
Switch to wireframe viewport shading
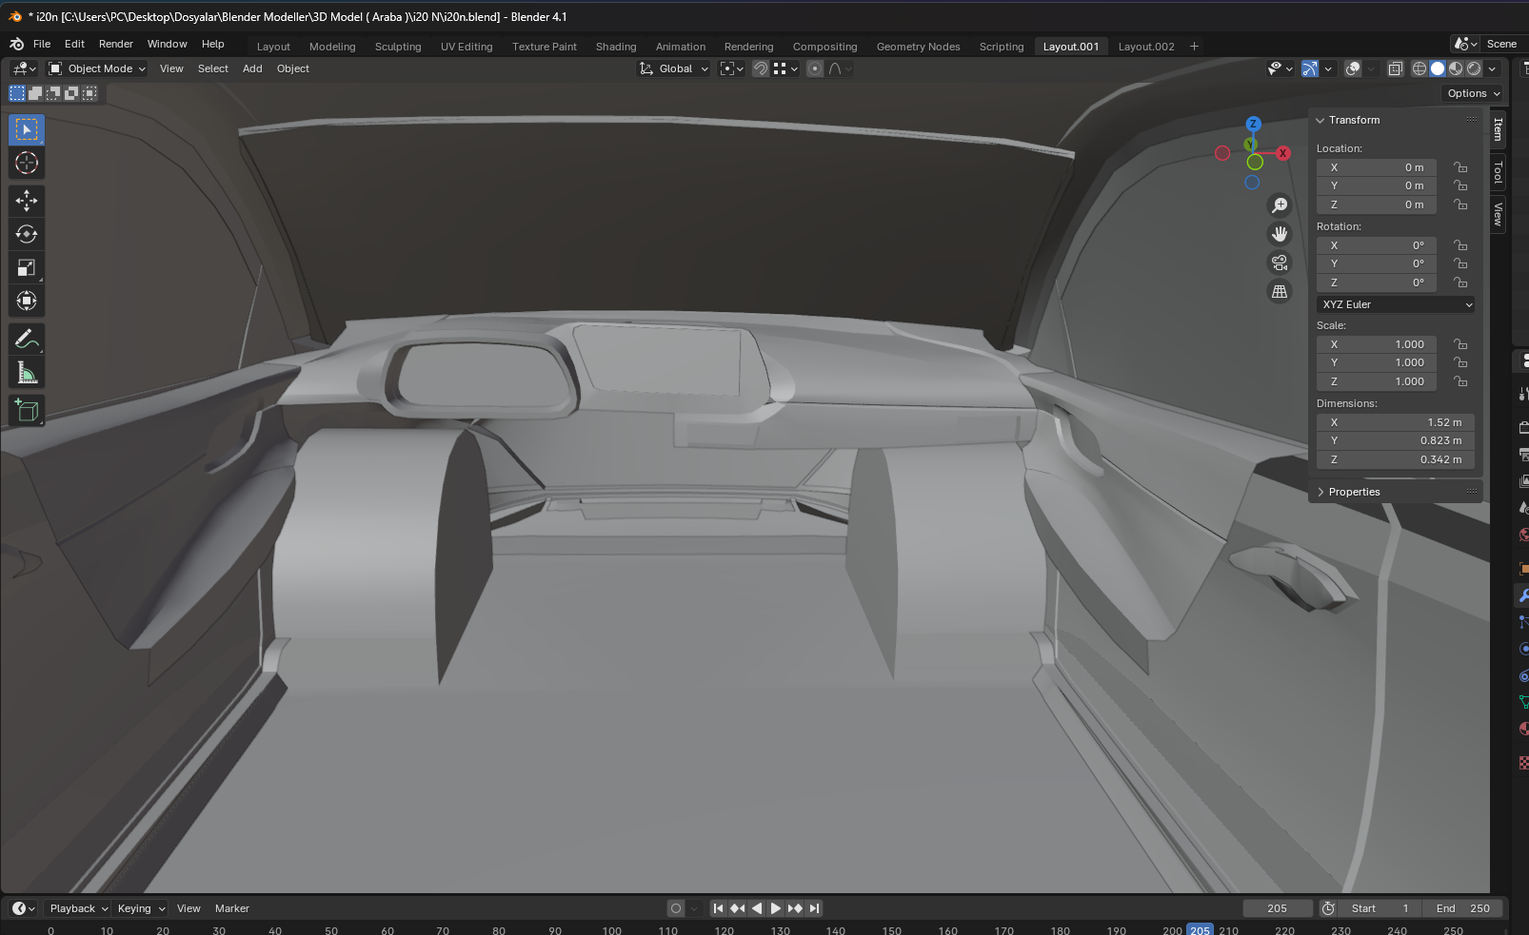tap(1420, 68)
